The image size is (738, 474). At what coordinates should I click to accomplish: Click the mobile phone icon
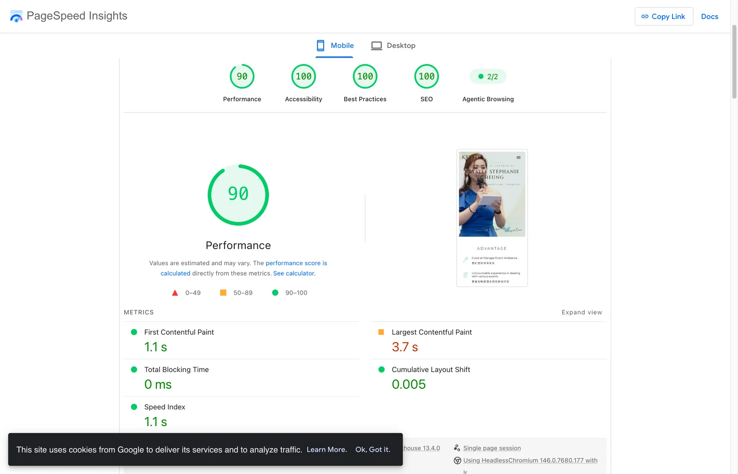coord(321,46)
